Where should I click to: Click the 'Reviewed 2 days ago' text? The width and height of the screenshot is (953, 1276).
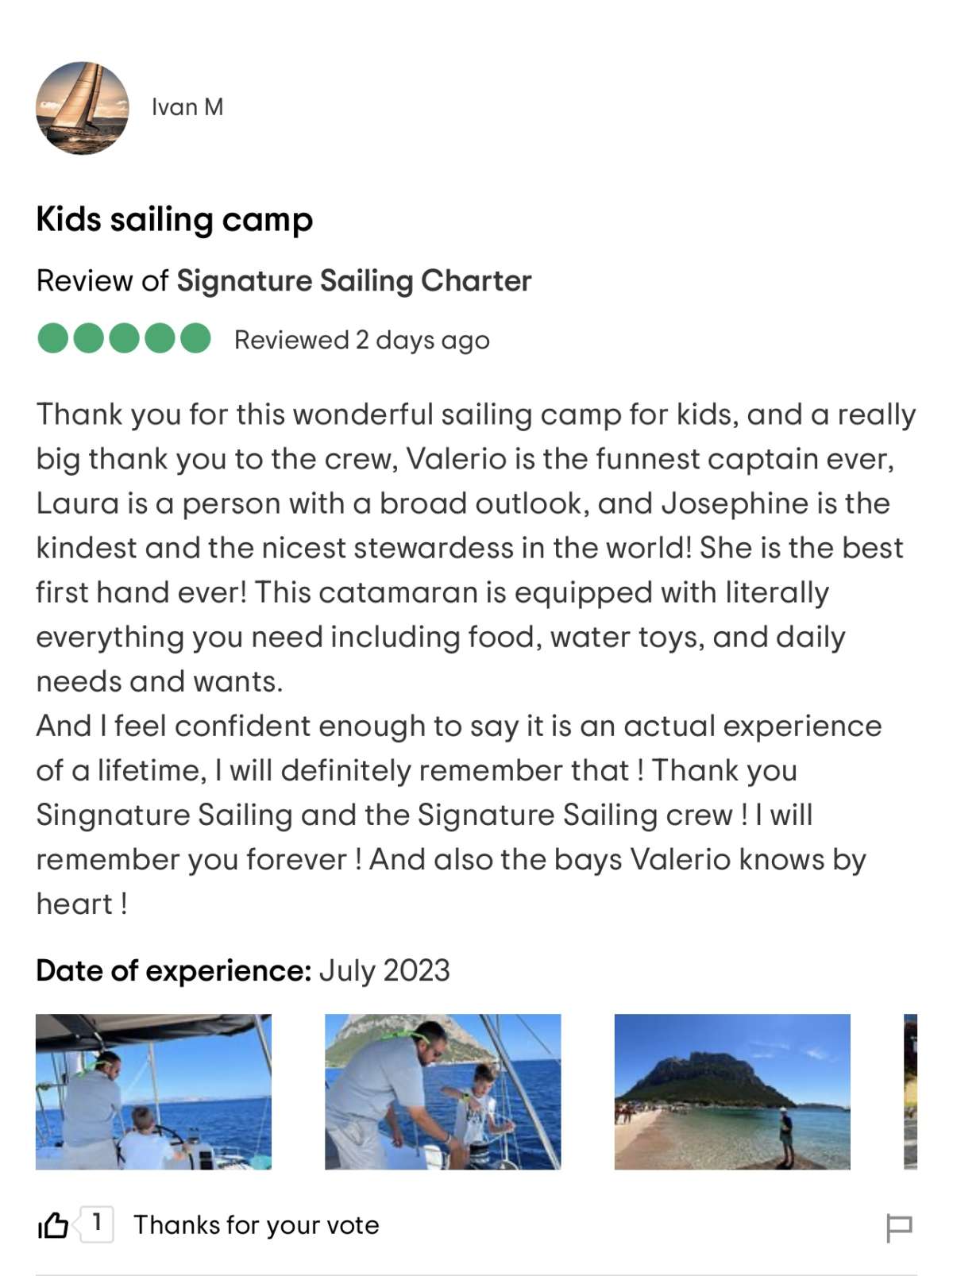coord(361,340)
